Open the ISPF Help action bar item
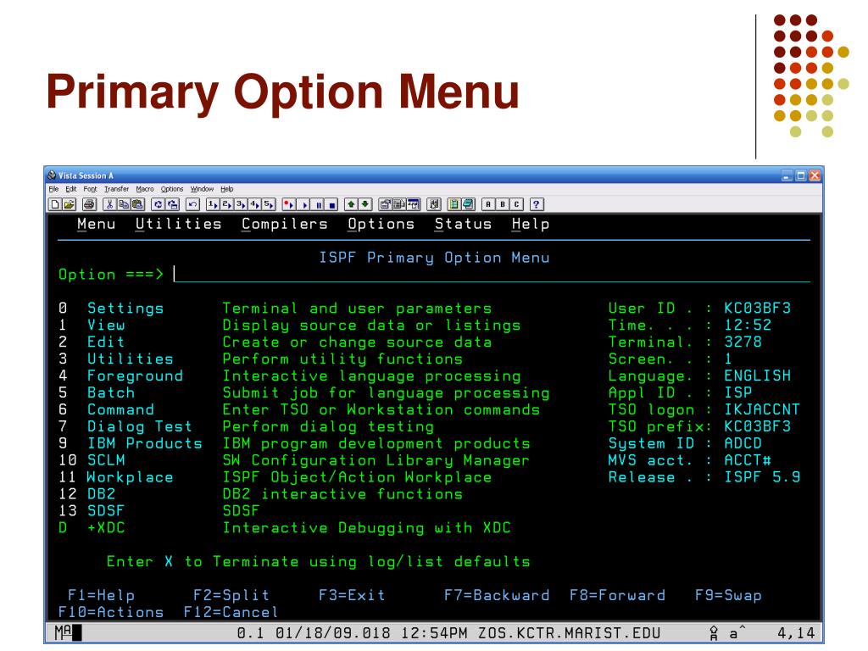 point(531,224)
